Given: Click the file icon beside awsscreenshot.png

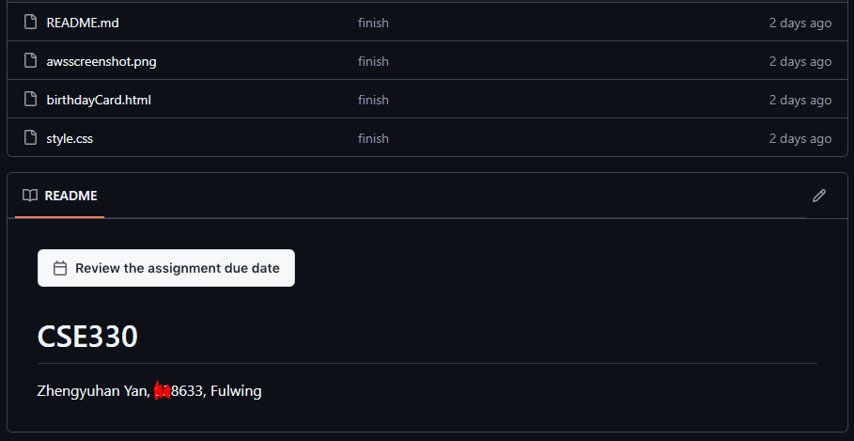Looking at the screenshot, I should click(x=30, y=61).
